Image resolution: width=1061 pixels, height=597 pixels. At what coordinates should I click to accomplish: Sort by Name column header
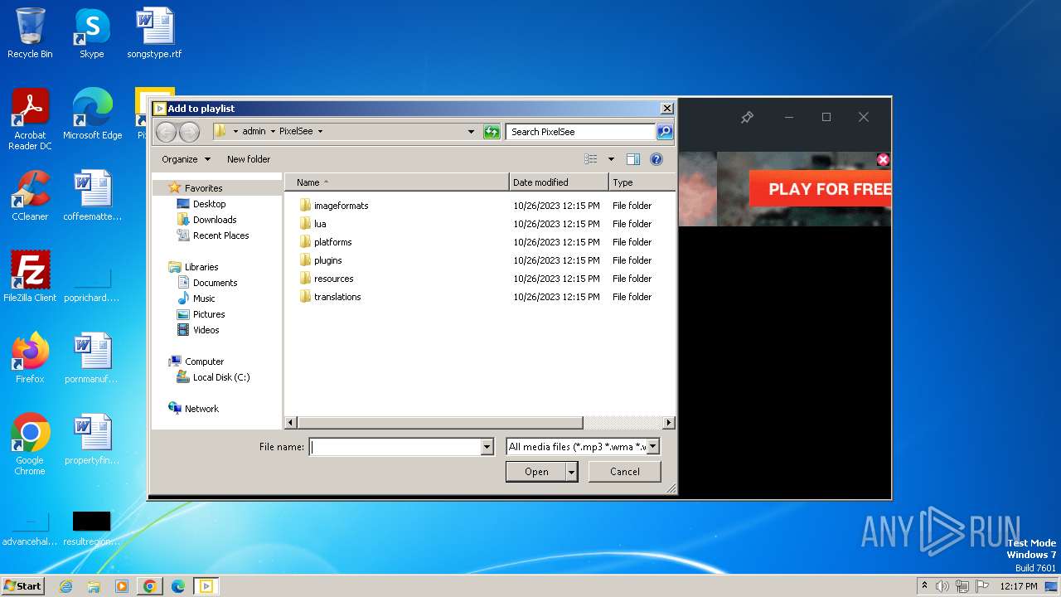click(x=397, y=182)
